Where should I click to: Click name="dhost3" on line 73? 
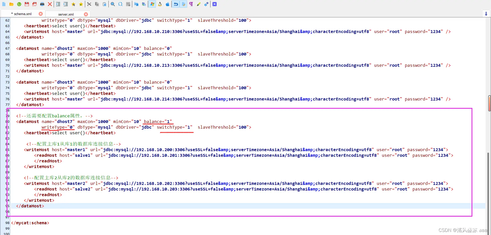pos(58,82)
